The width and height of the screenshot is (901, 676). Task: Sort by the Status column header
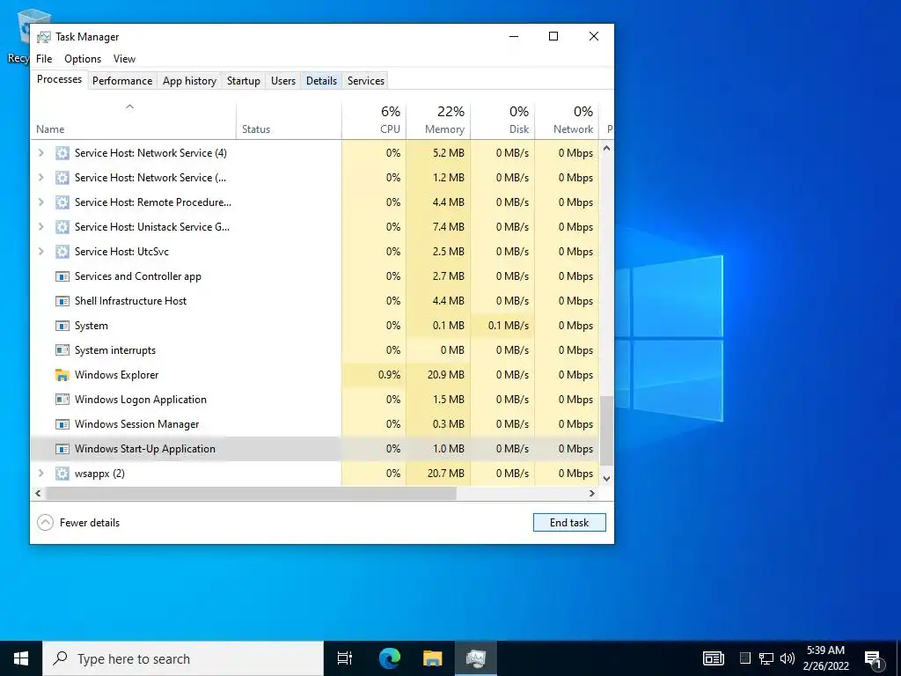click(289, 121)
